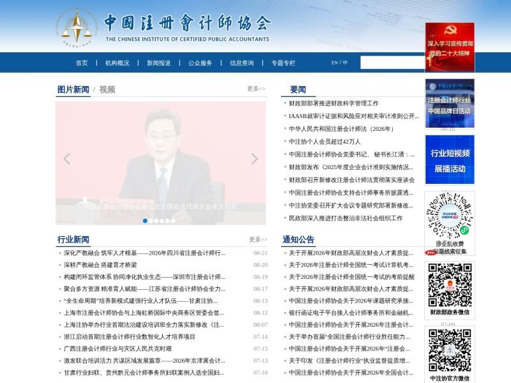Switch language to 中
Viewport: 511px width, 383px height.
[345, 63]
